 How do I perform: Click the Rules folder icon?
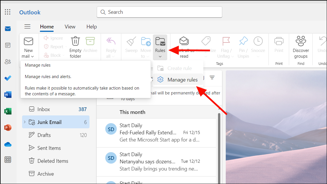tap(160, 41)
